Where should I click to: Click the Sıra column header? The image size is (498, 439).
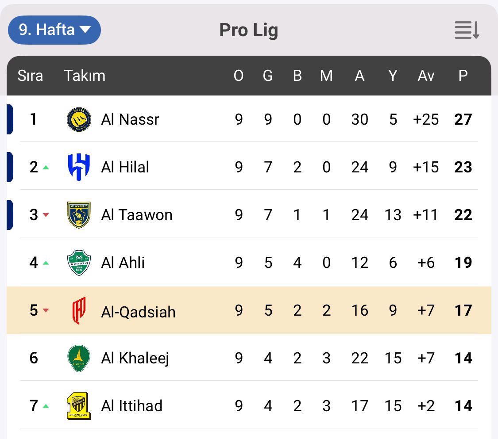(x=30, y=76)
